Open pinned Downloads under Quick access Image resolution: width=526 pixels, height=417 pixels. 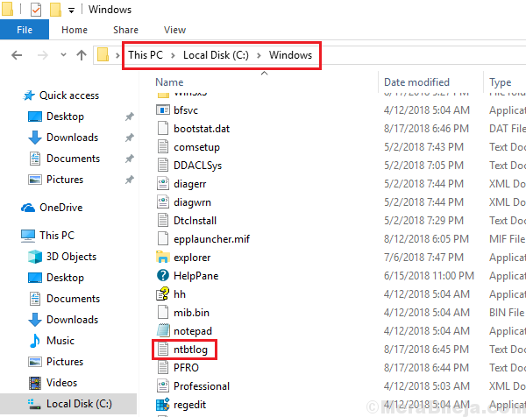pyautogui.click(x=72, y=138)
